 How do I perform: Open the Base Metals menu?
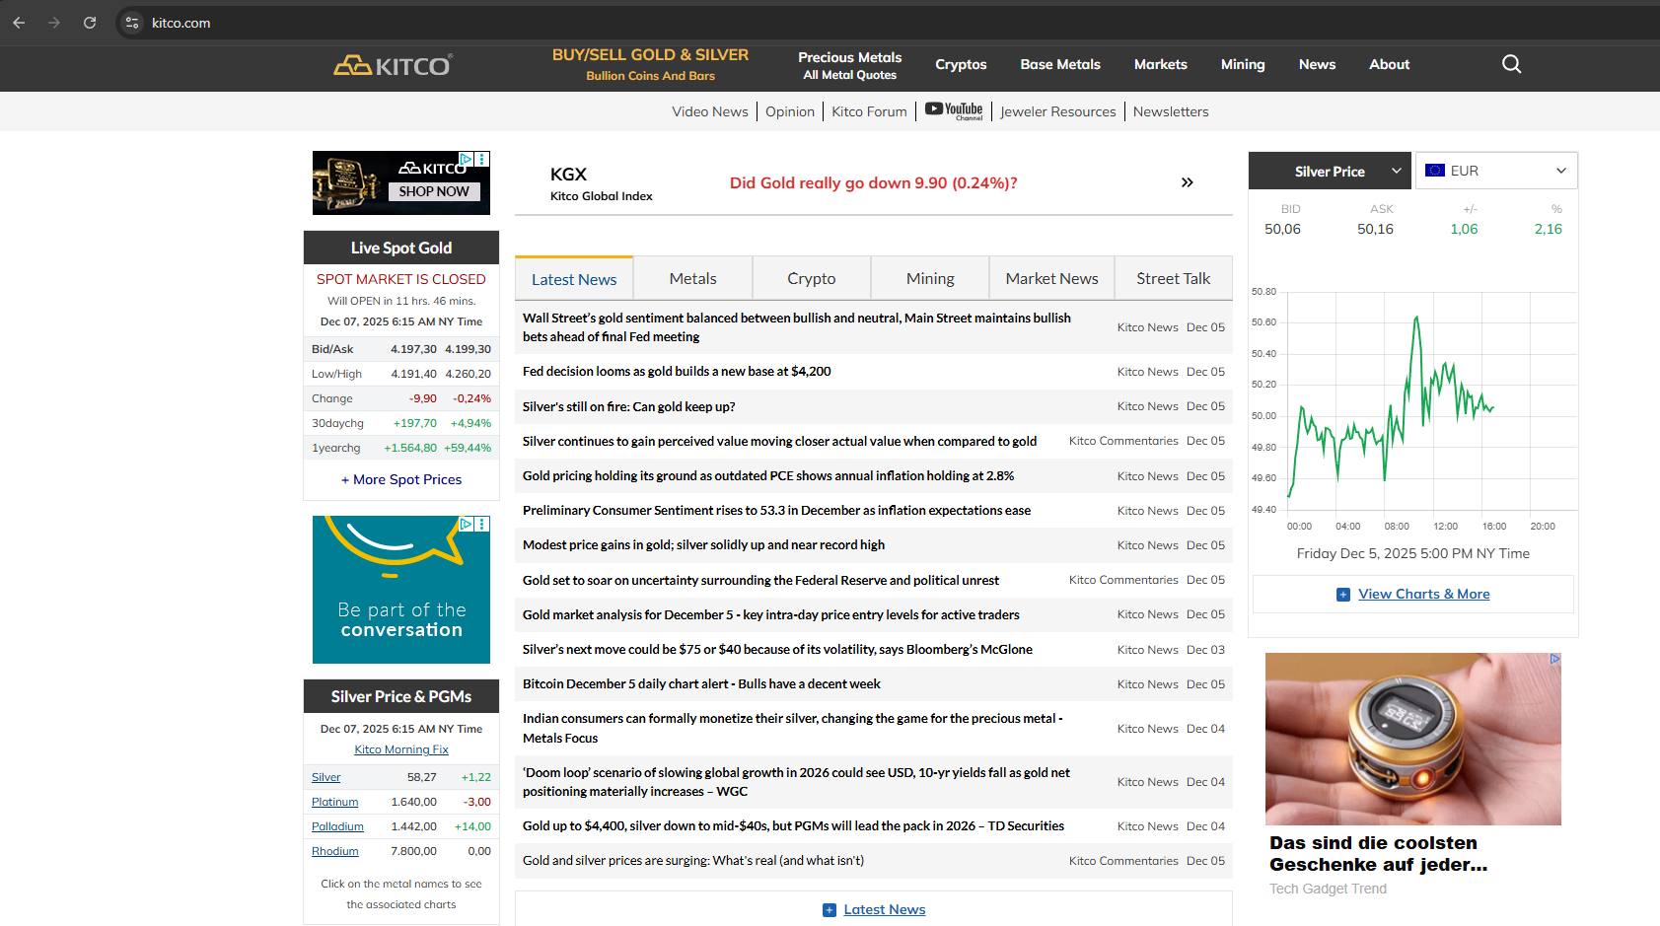click(x=1060, y=64)
